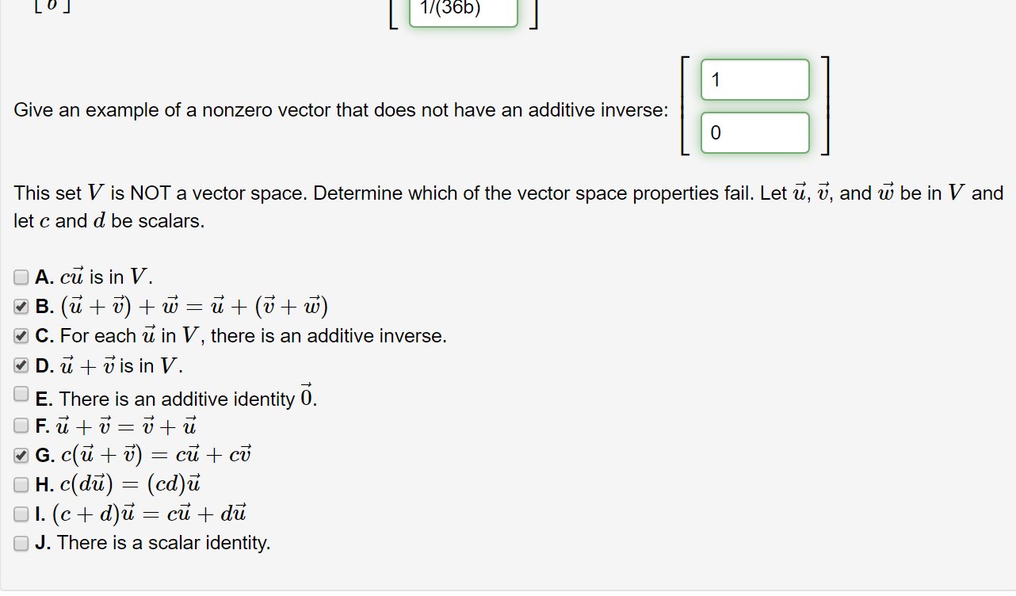The width and height of the screenshot is (1016, 596).
Task: Check option A stating cu is in V
Action: pyautogui.click(x=21, y=276)
